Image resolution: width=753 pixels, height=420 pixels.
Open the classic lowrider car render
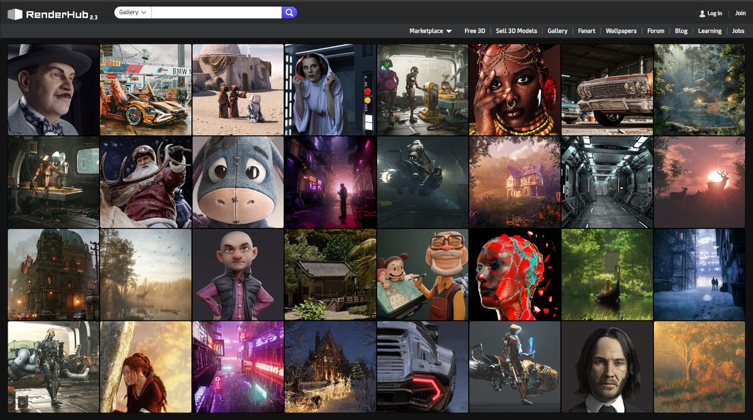click(x=607, y=89)
